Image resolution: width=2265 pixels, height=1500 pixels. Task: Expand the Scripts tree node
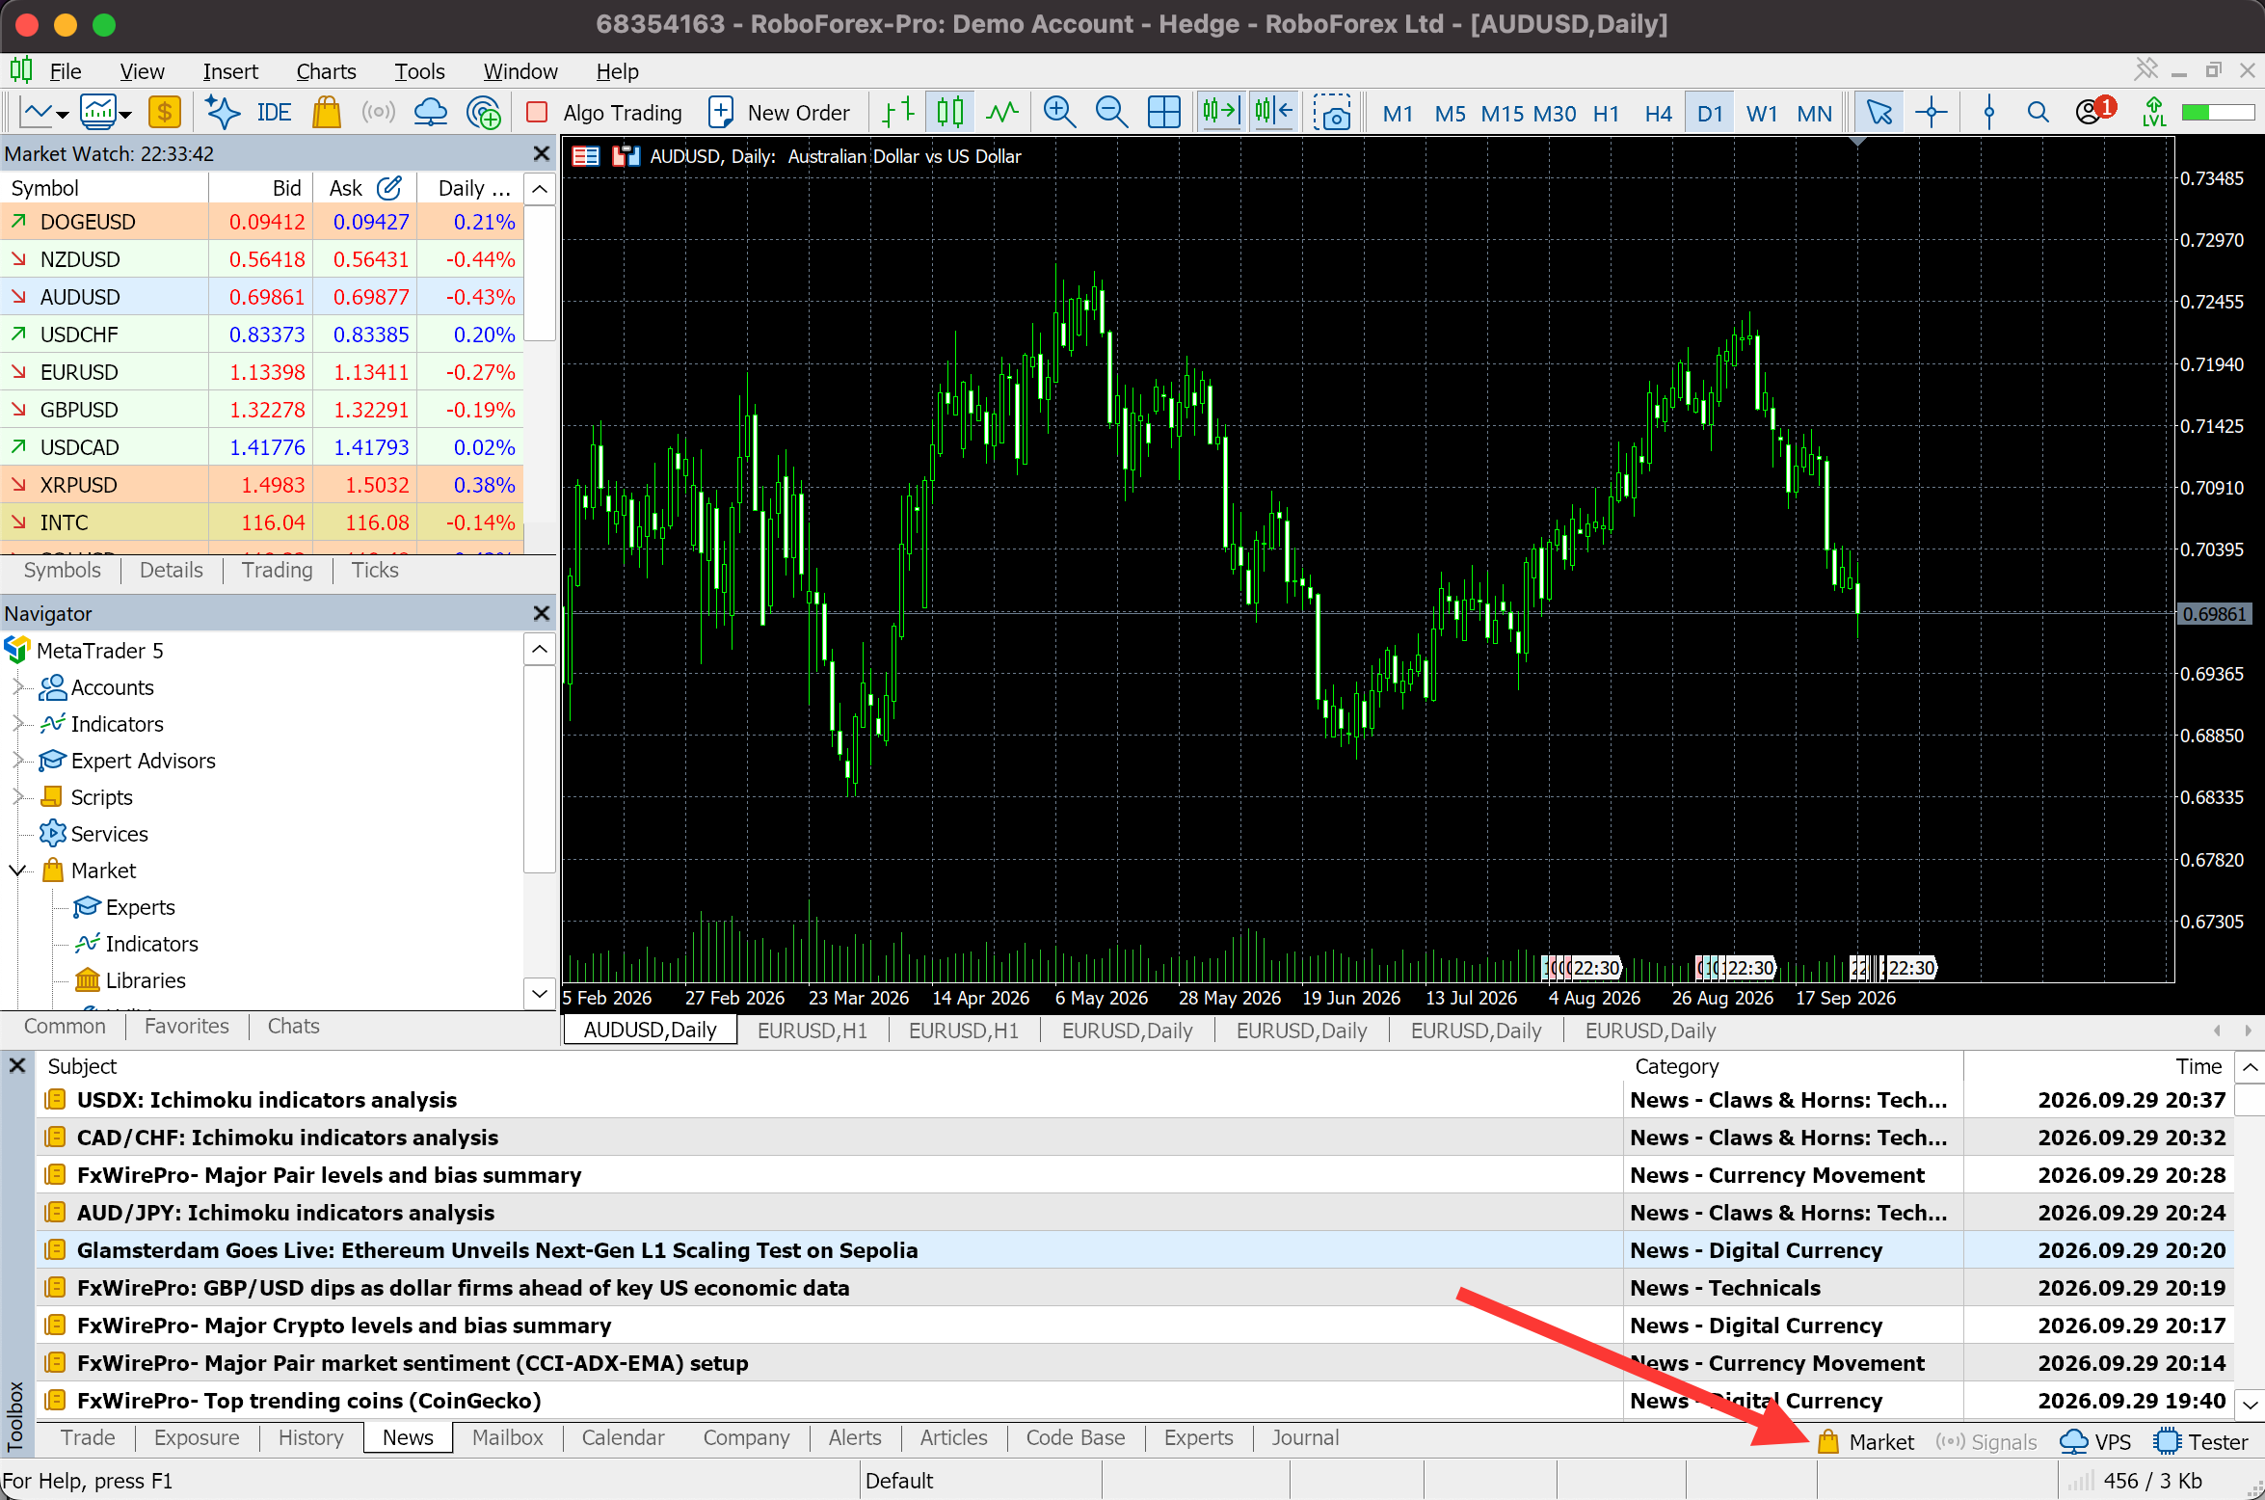coord(17,797)
